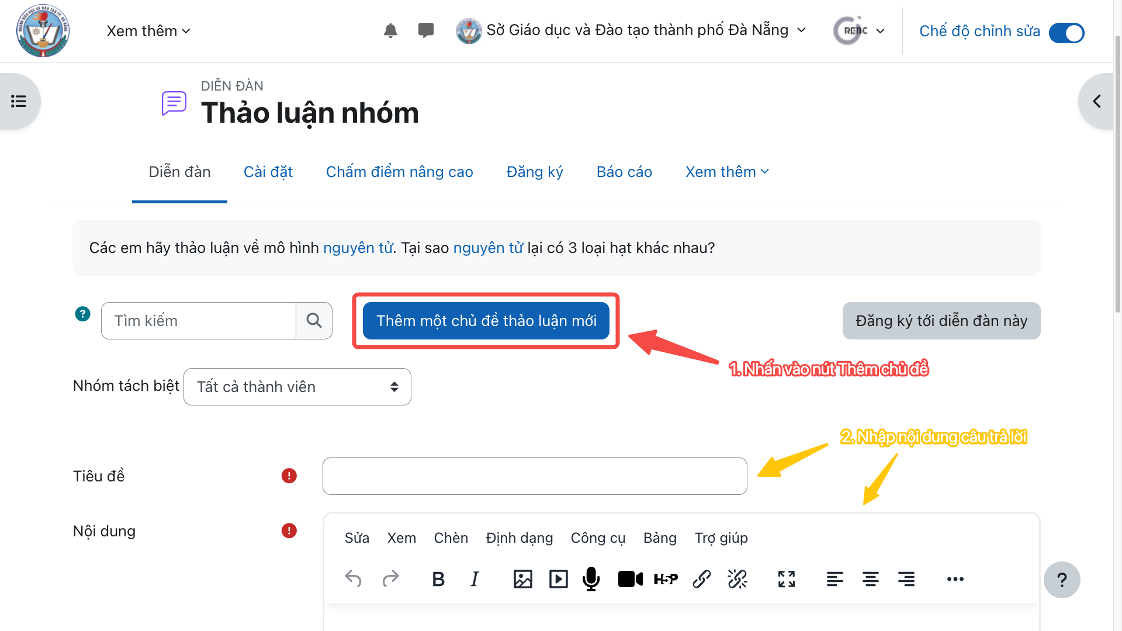
Task: Click Thêm một chủ đề thảo luận mới
Action: tap(486, 321)
